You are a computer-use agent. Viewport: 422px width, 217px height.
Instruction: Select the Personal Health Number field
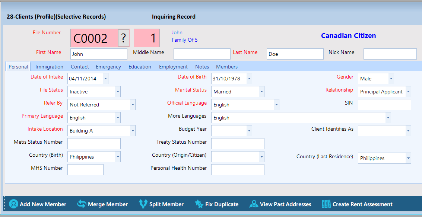[x=238, y=170]
